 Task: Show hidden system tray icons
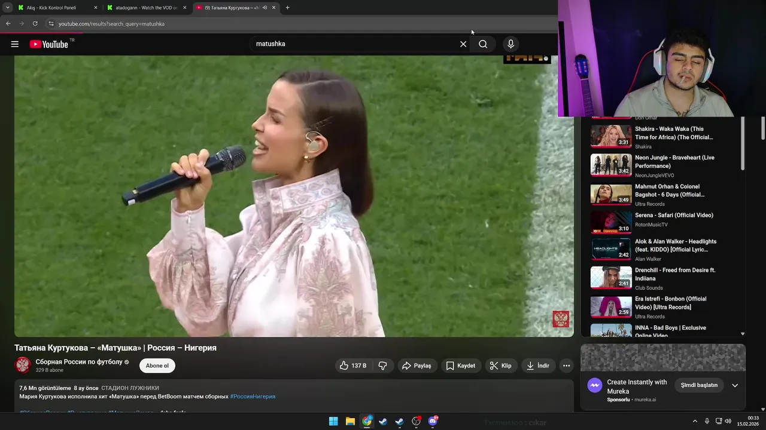tap(695, 421)
